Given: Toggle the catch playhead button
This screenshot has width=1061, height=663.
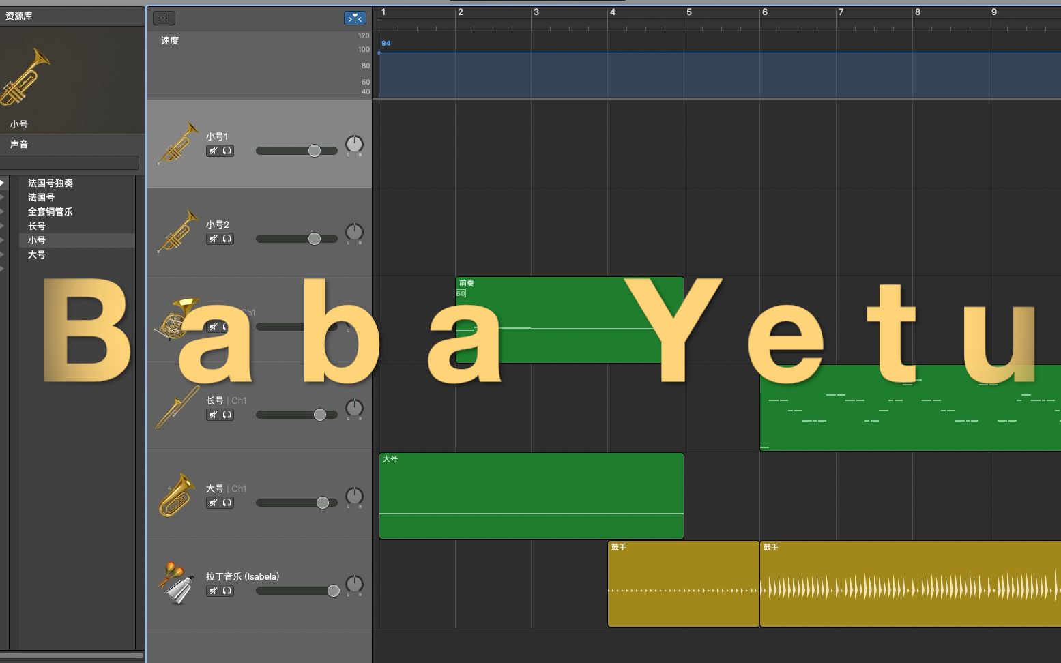Looking at the screenshot, I should [x=355, y=18].
